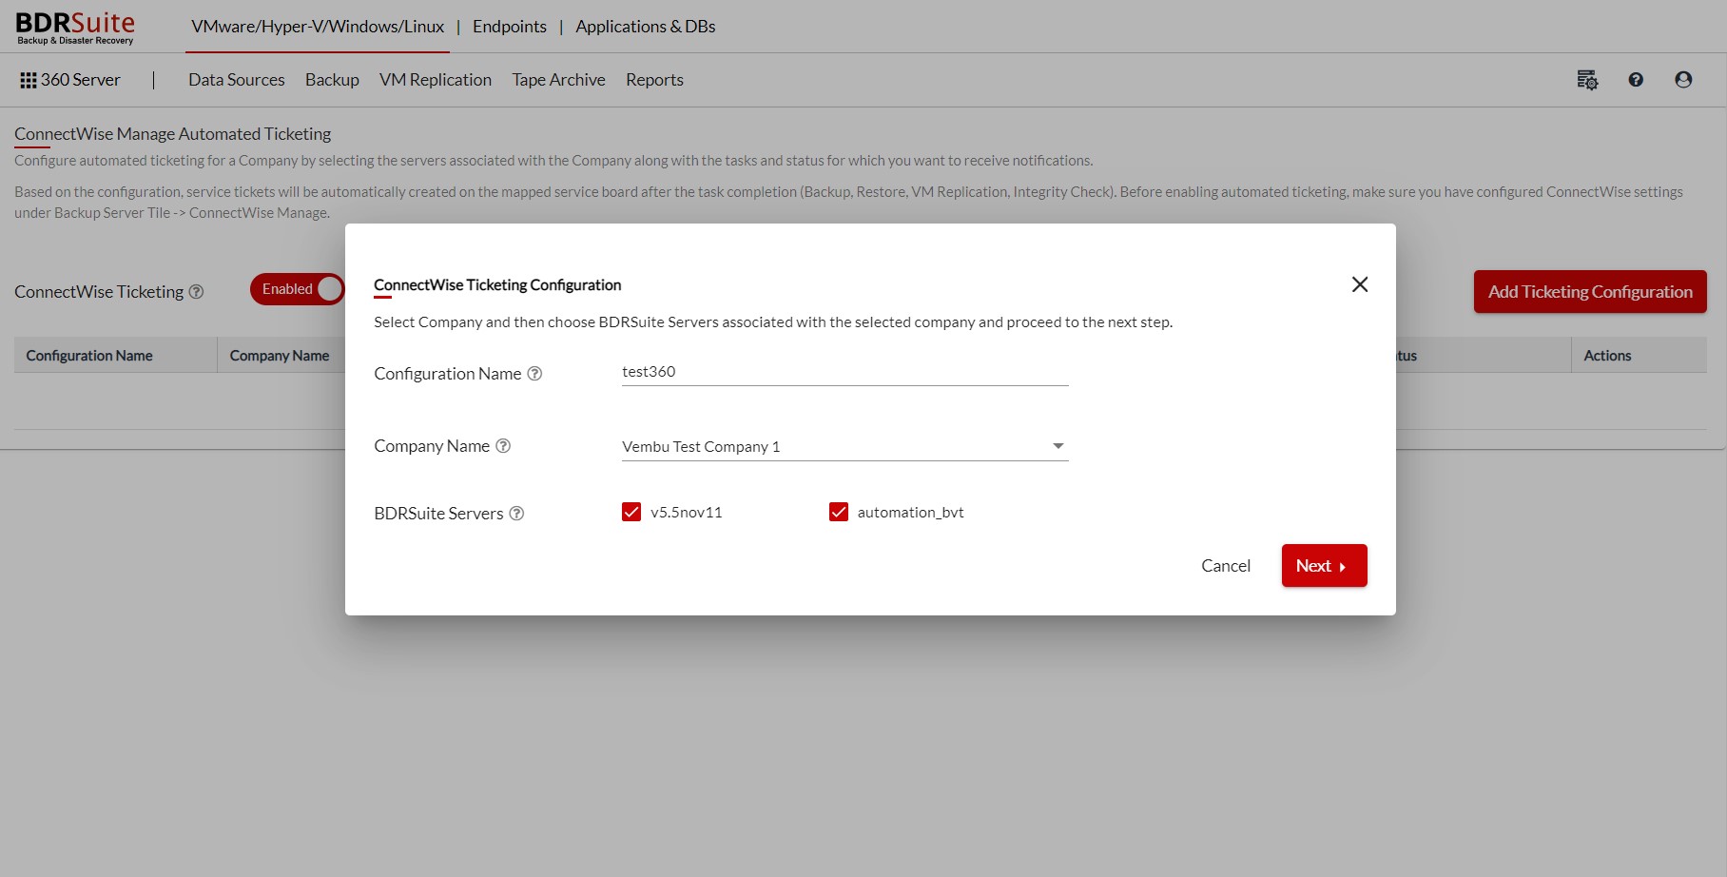Click Add Ticketing Configuration button
This screenshot has height=877, width=1727.
(1590, 292)
